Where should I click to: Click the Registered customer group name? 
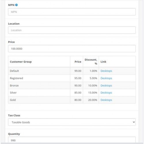(x=16, y=78)
